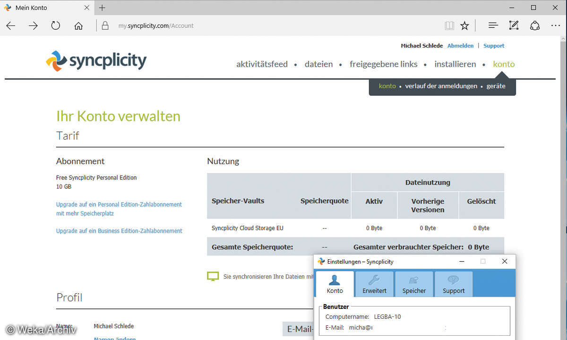This screenshot has height=340, width=567.
Task: Click the Namen ändern link
Action: pos(115,339)
